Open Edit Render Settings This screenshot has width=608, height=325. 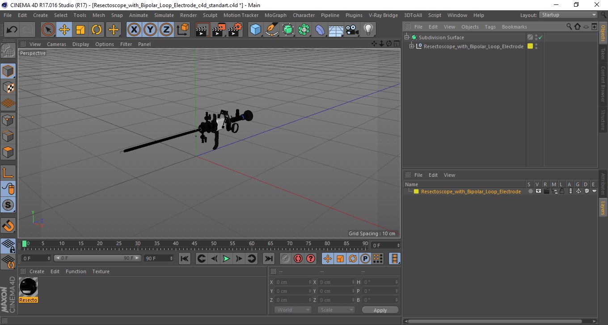[235, 30]
